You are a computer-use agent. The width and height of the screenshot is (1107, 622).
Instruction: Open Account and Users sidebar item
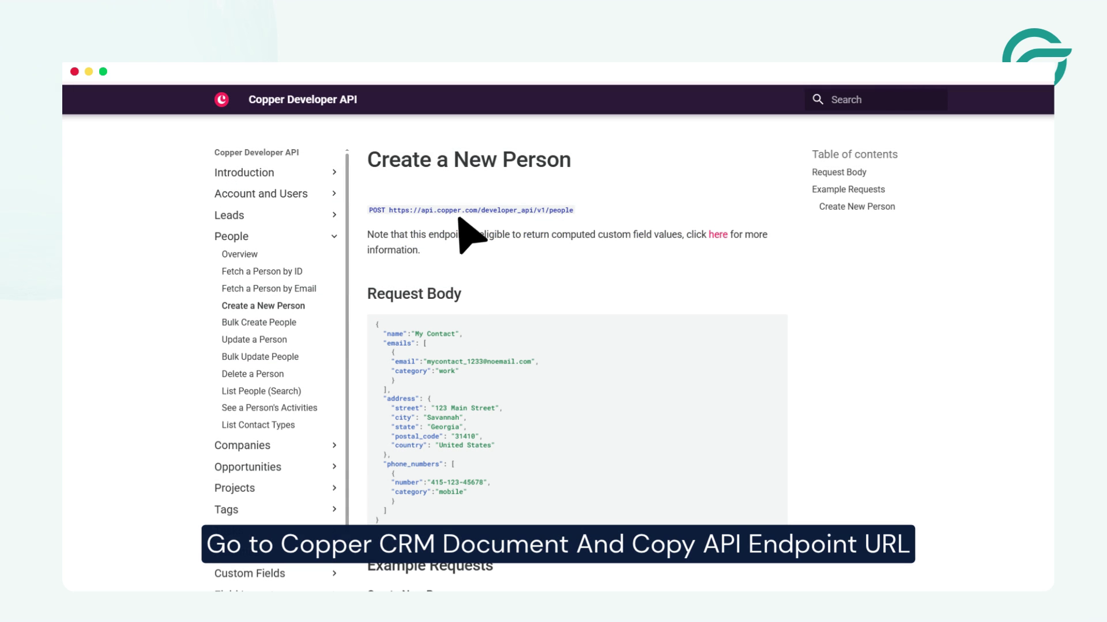pyautogui.click(x=261, y=194)
